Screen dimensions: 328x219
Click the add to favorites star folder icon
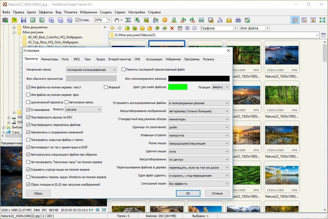[142, 28]
